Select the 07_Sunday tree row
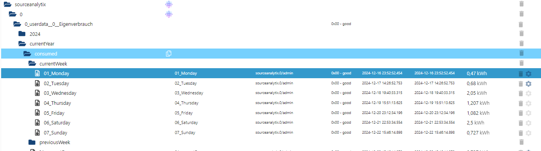541x151 pixels. pos(271,133)
